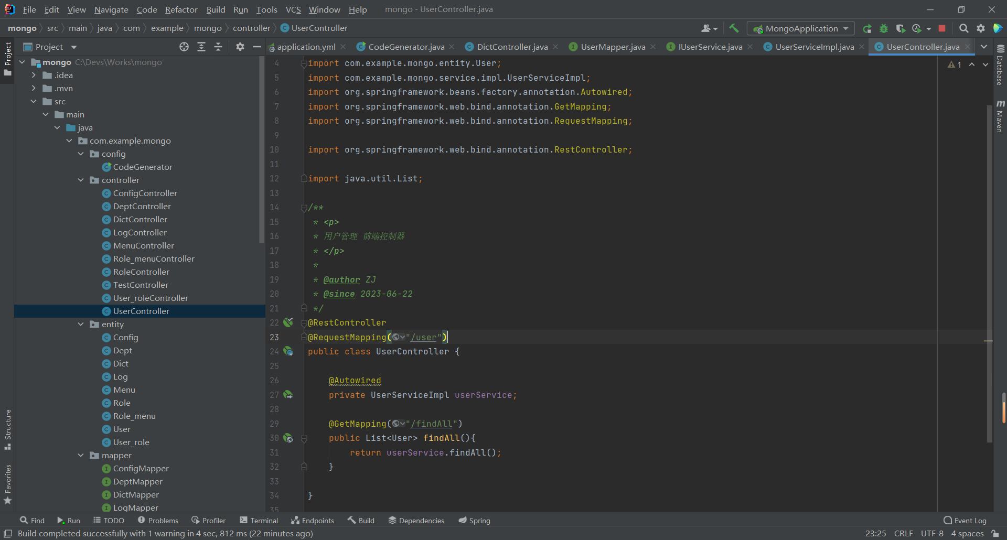
Task: Open IDE settings gear in toolbar
Action: tap(981, 28)
